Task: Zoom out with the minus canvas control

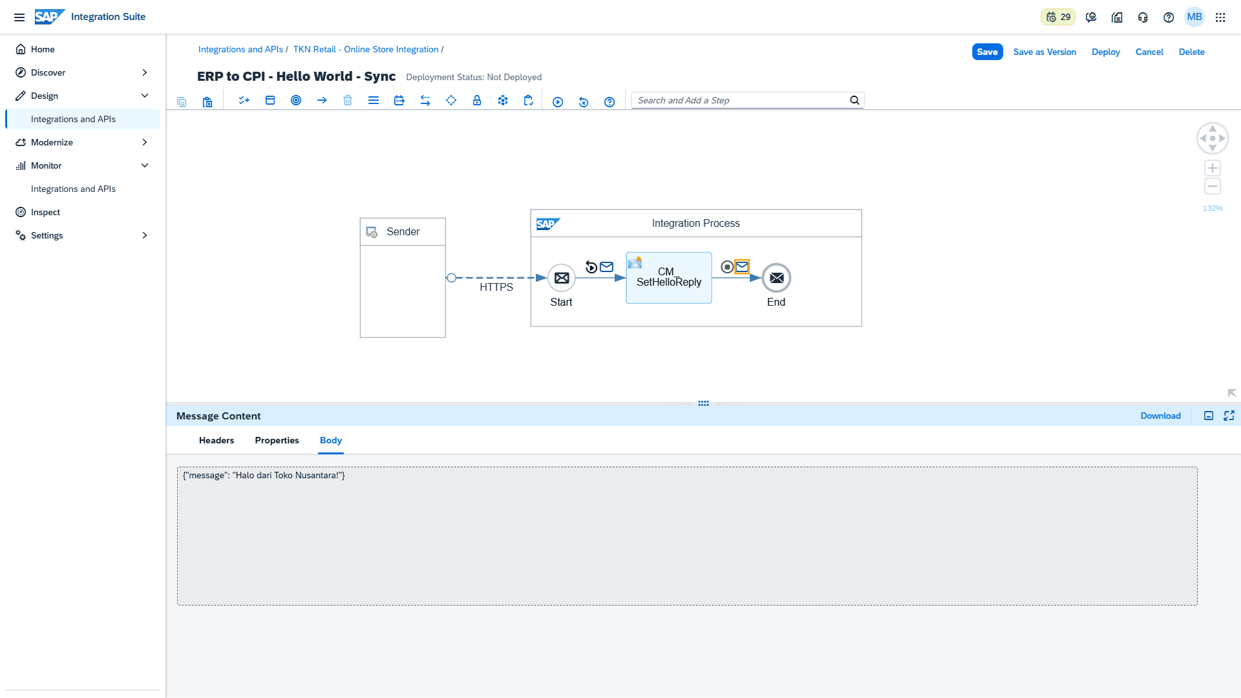Action: coord(1213,187)
